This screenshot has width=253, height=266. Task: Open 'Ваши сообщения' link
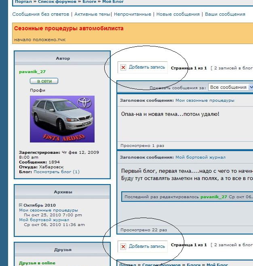[225, 14]
